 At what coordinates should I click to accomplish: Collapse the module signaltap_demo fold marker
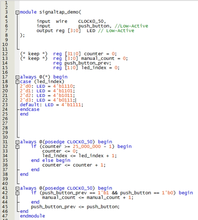[x=17, y=12]
